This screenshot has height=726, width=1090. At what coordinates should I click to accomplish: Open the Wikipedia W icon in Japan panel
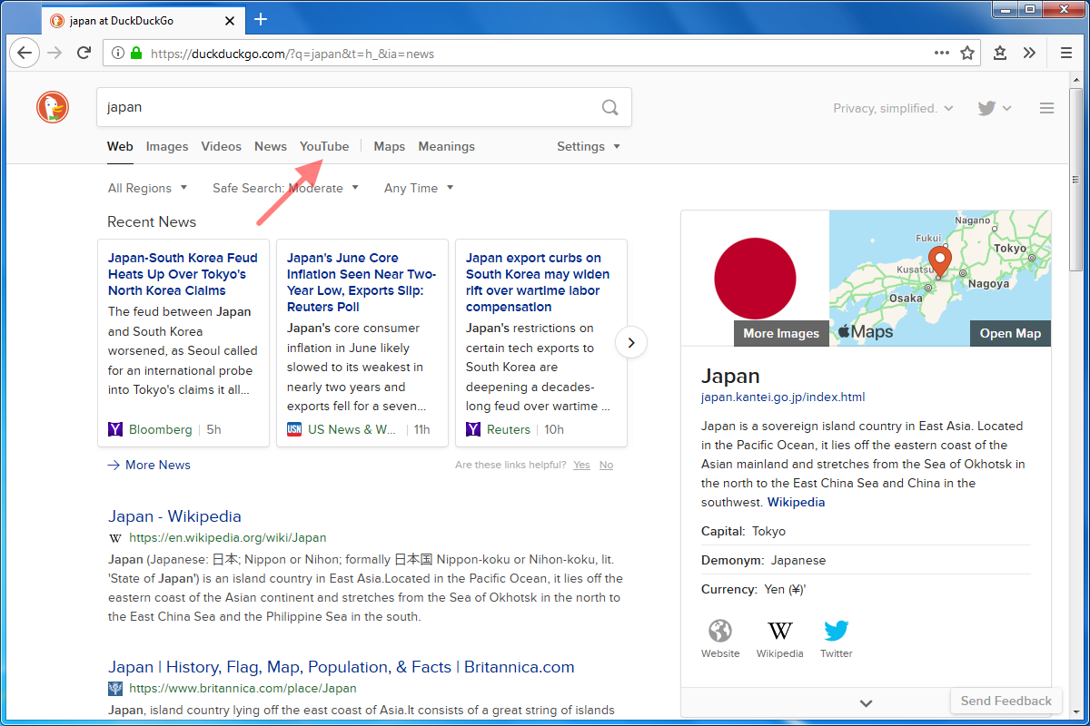[x=779, y=631]
